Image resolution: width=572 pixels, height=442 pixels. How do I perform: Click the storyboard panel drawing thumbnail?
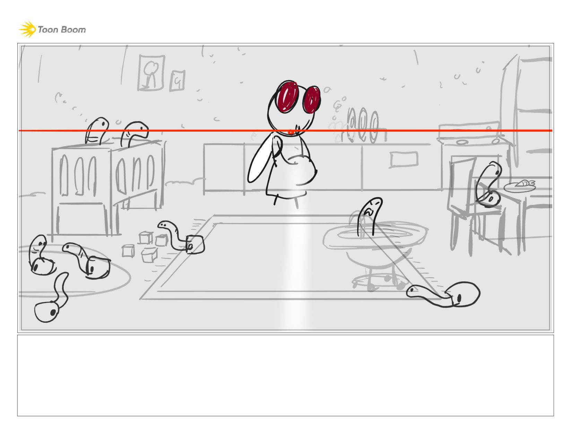285,188
